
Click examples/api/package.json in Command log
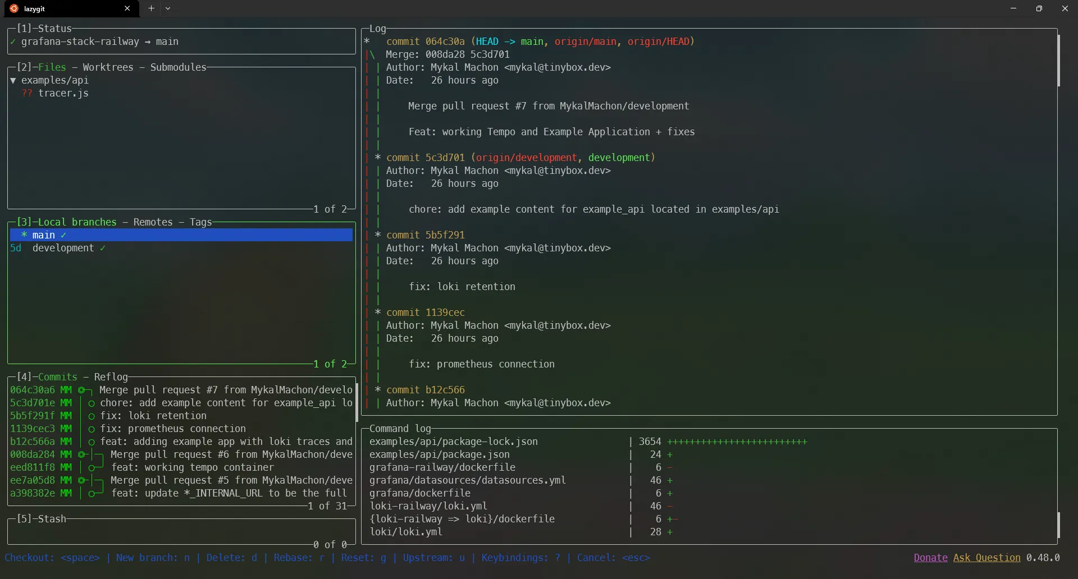(x=439, y=454)
